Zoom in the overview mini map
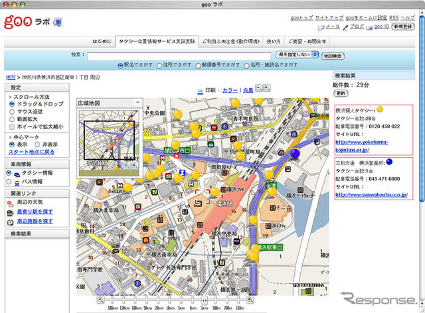Image resolution: width=425 pixels, height=313 pixels. 133,165
